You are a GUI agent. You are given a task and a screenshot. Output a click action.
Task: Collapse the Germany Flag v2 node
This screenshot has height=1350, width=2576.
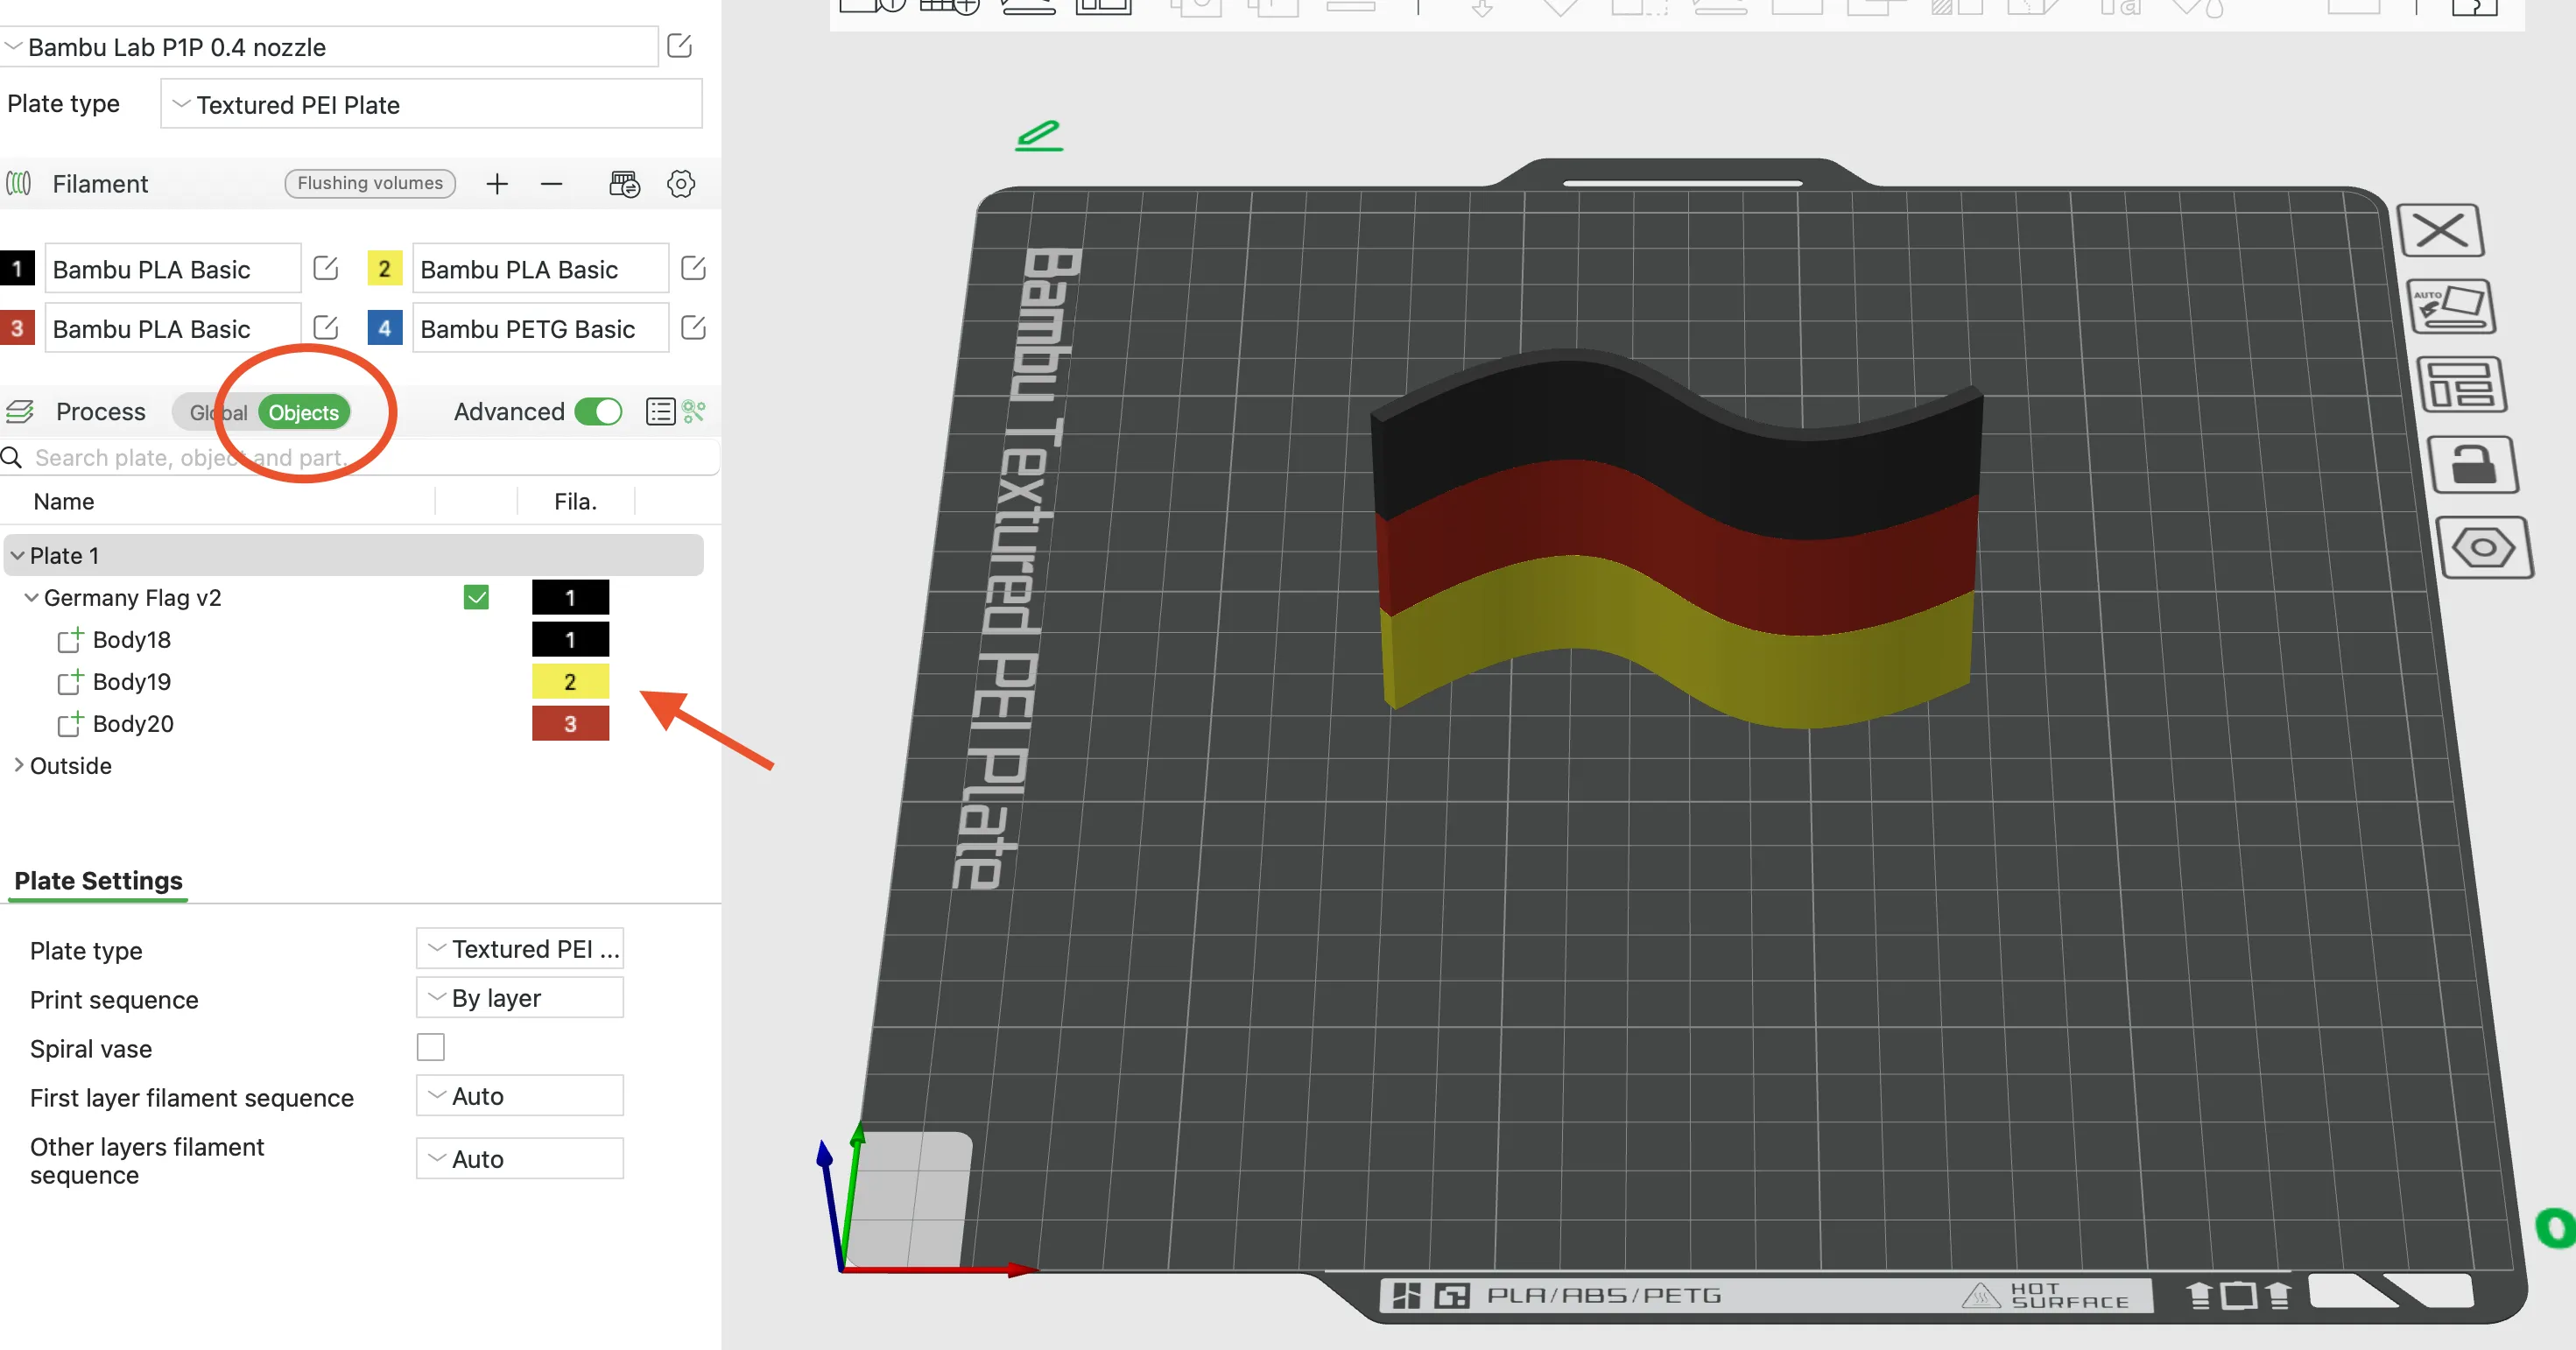coord(31,598)
